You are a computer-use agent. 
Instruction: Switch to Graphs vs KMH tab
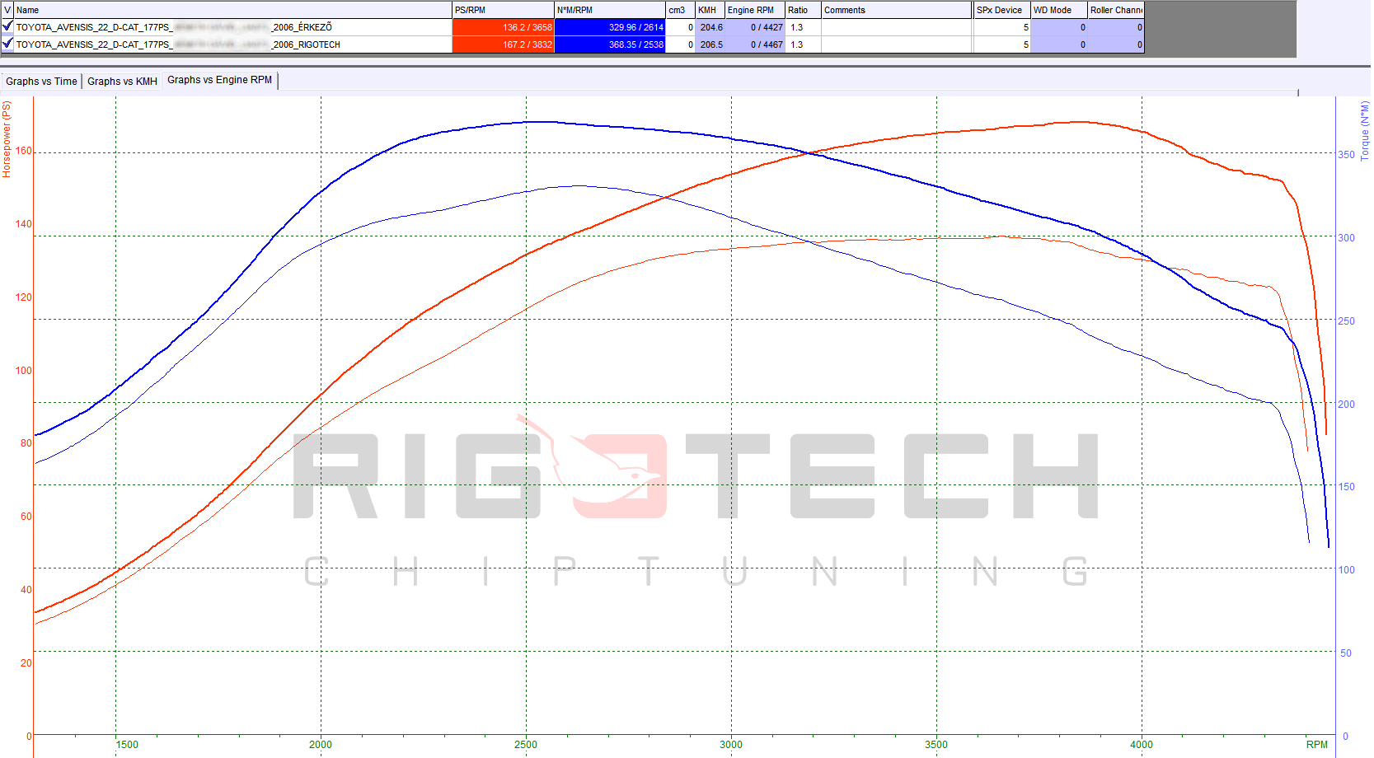pos(122,82)
